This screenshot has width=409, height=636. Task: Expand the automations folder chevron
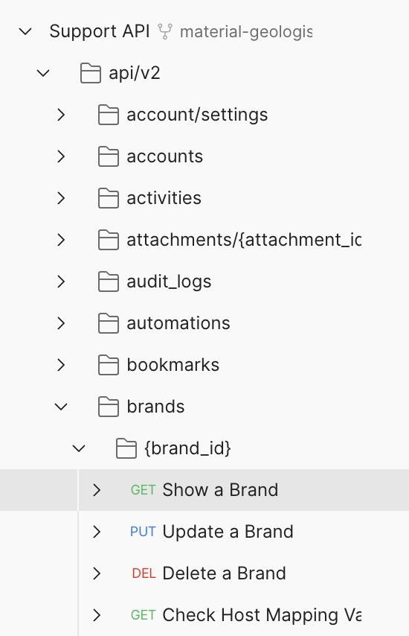click(61, 323)
